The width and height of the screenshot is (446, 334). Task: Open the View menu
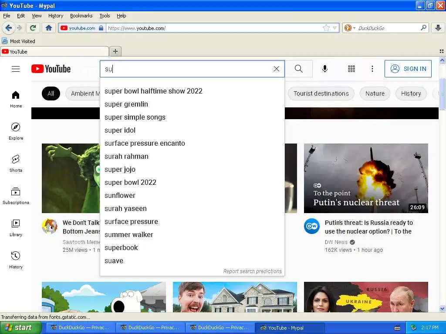[x=37, y=16]
